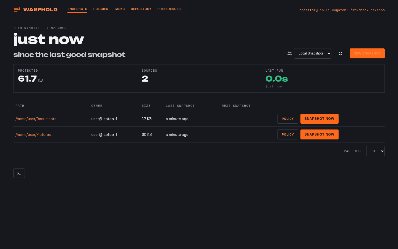This screenshot has height=249, width=398.
Task: Sort by the Size column header
Action: [146, 106]
